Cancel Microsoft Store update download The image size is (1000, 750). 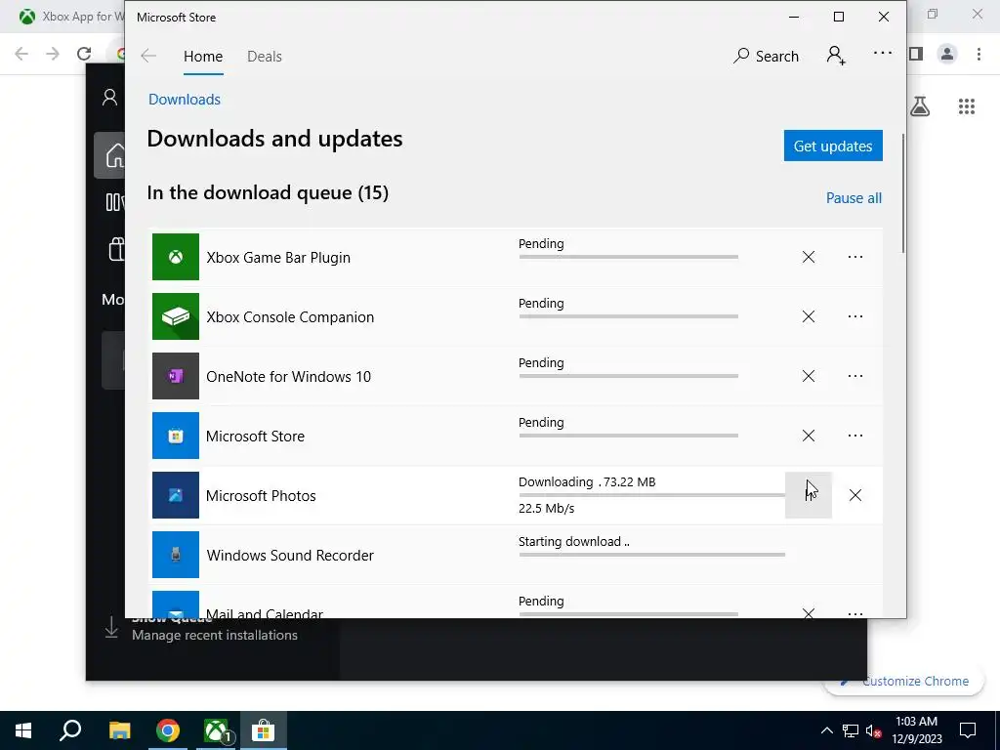808,436
